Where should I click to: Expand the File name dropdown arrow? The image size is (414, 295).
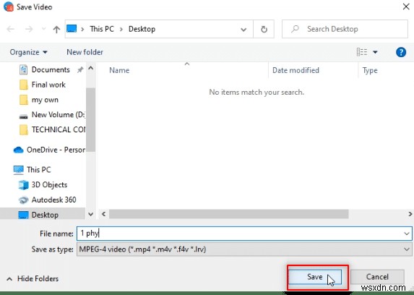(x=407, y=234)
